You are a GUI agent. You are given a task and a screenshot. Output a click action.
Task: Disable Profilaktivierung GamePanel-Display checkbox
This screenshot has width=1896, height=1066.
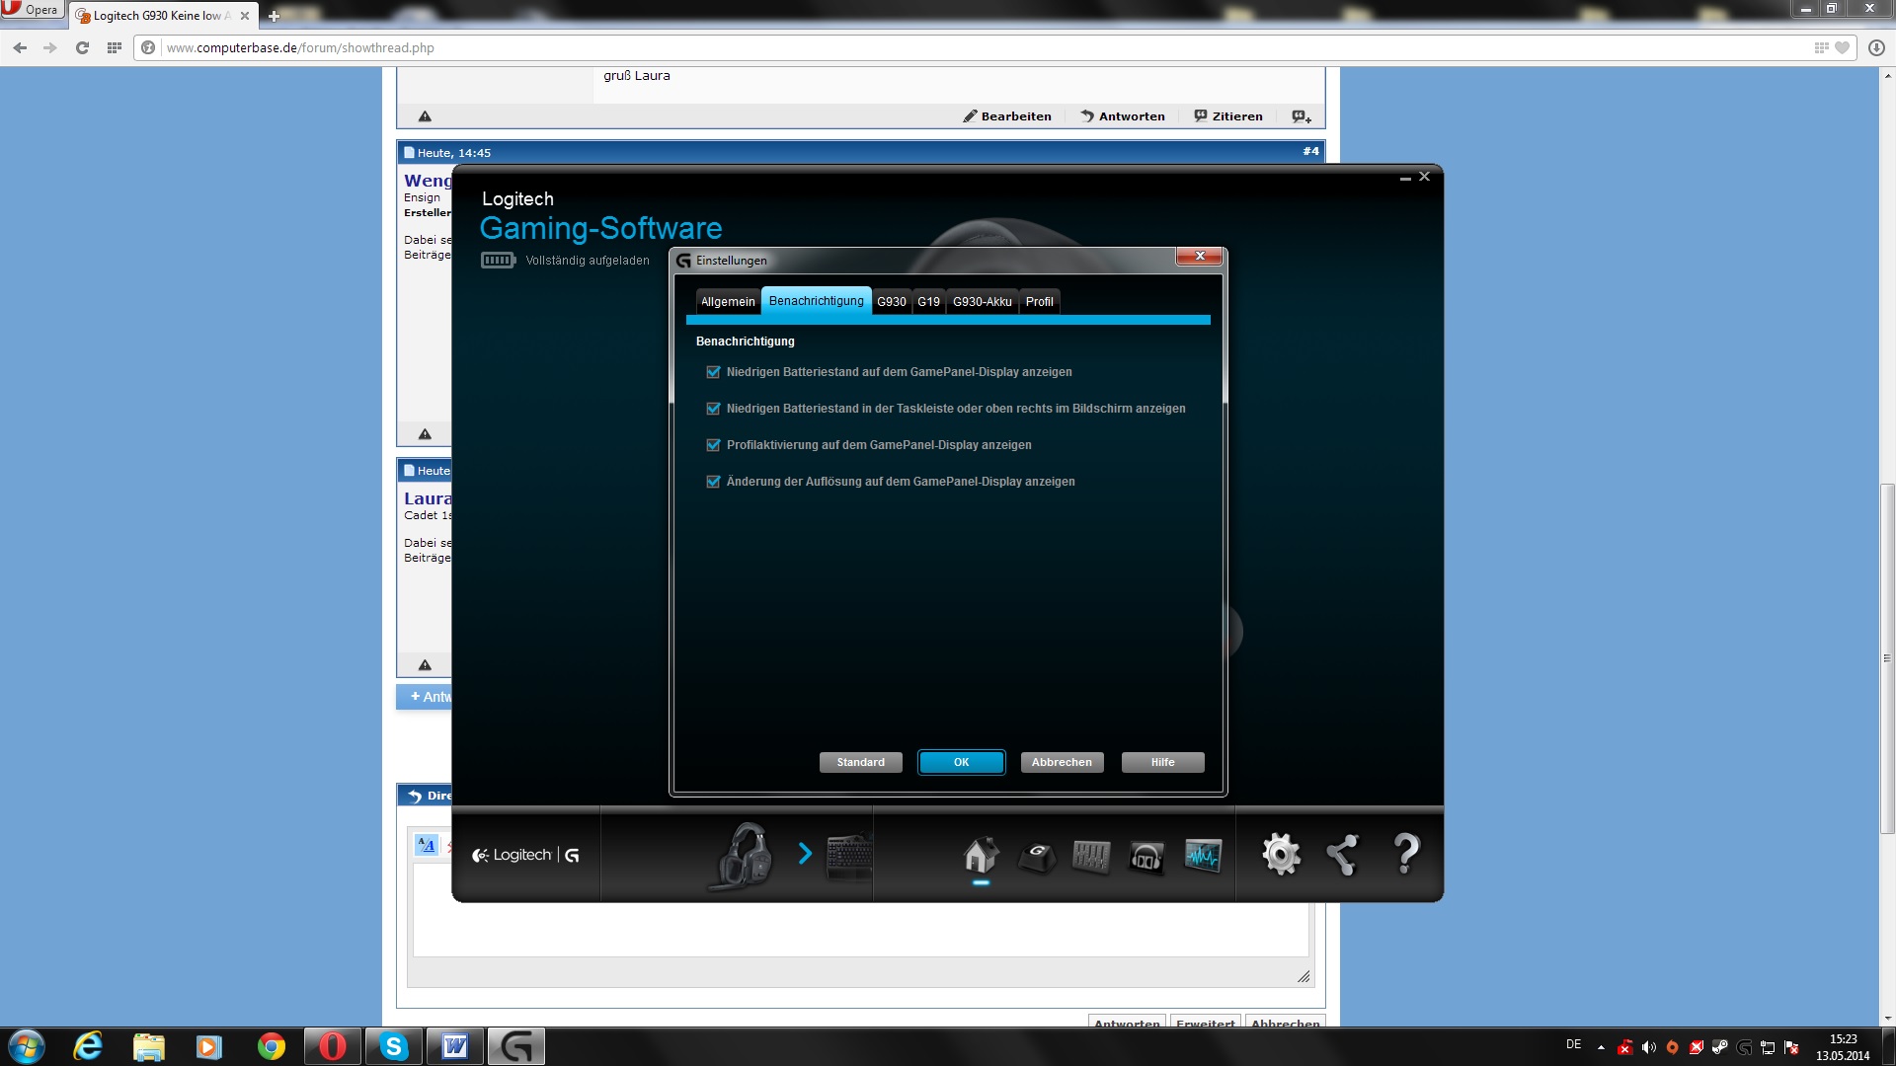coord(713,445)
